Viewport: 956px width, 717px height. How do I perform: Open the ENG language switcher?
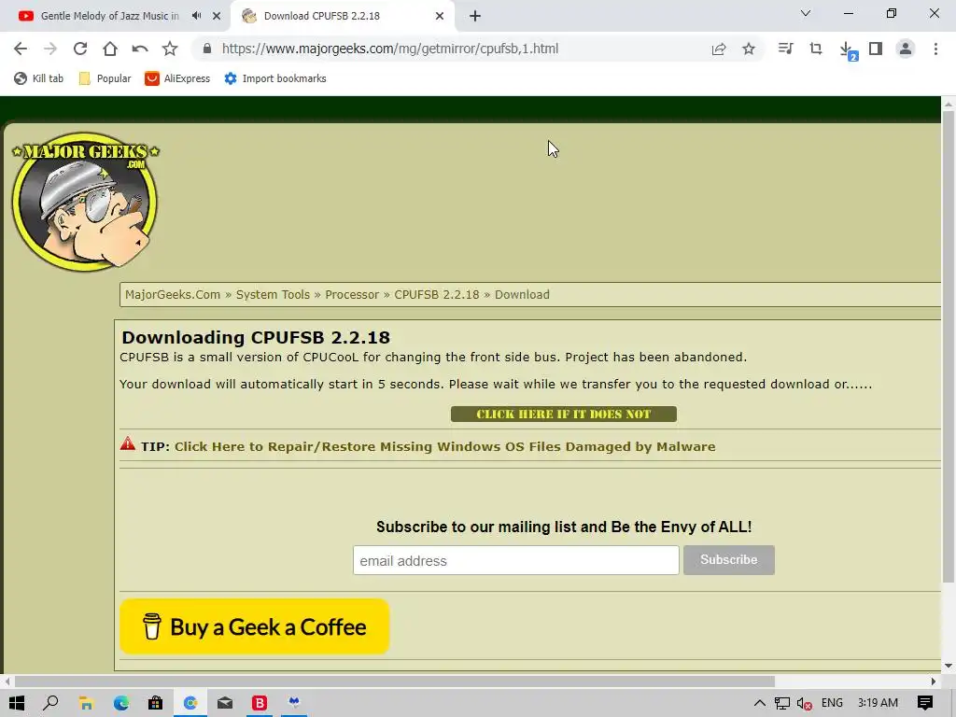pos(832,703)
